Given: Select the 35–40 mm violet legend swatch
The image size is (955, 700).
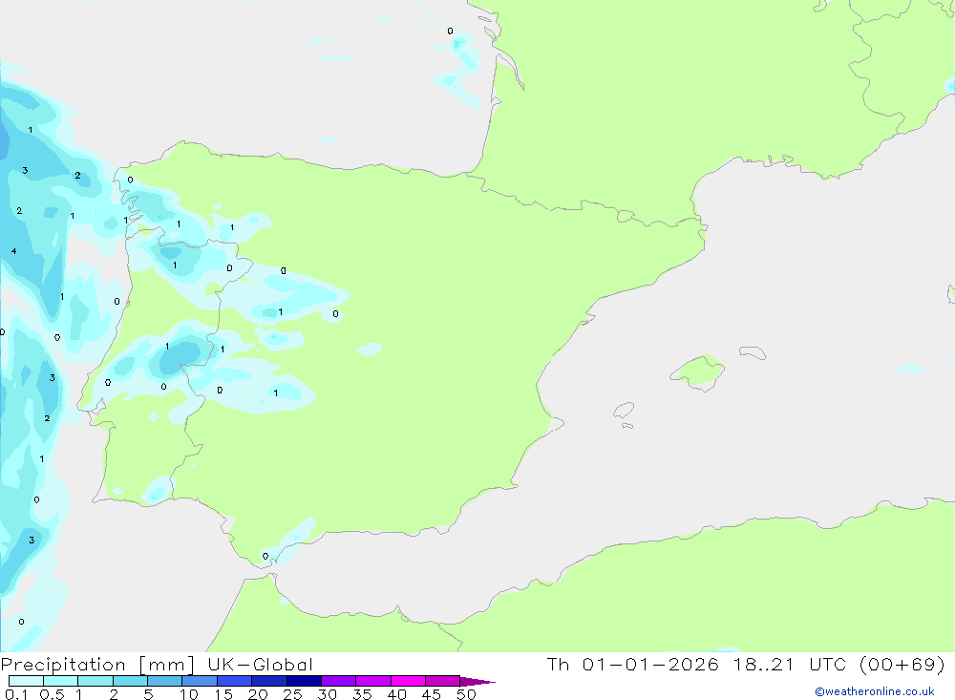Looking at the screenshot, I should coord(372,681).
